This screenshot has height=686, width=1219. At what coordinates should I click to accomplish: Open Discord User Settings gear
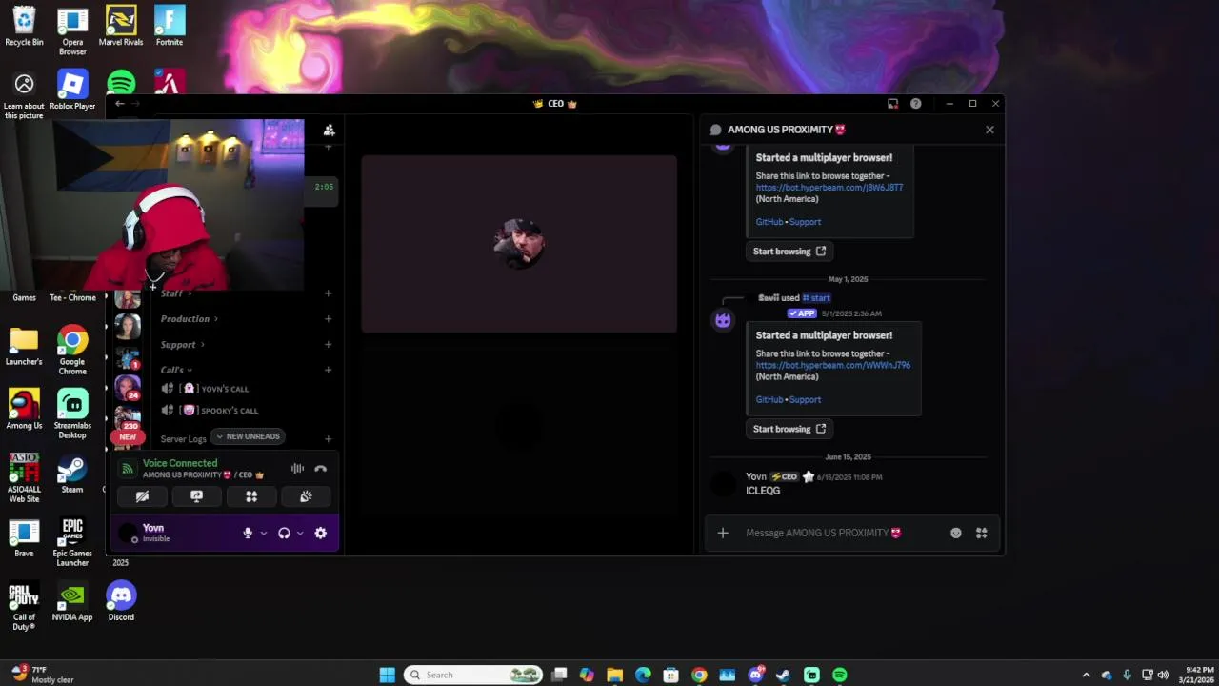point(321,534)
